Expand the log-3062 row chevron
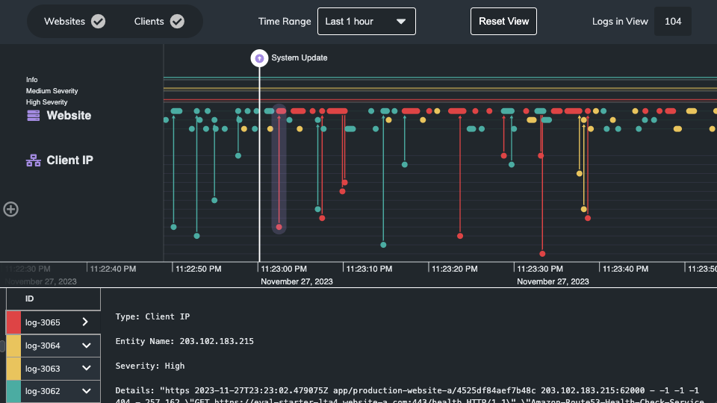Image resolution: width=717 pixels, height=403 pixels. [86, 391]
